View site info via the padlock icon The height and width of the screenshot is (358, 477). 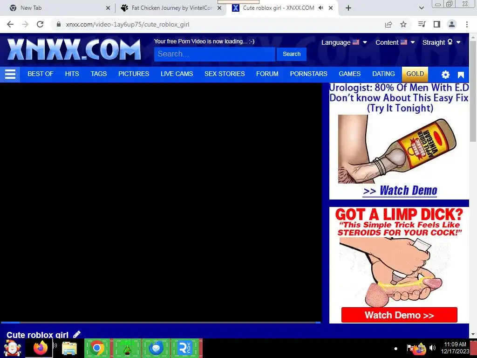[58, 24]
